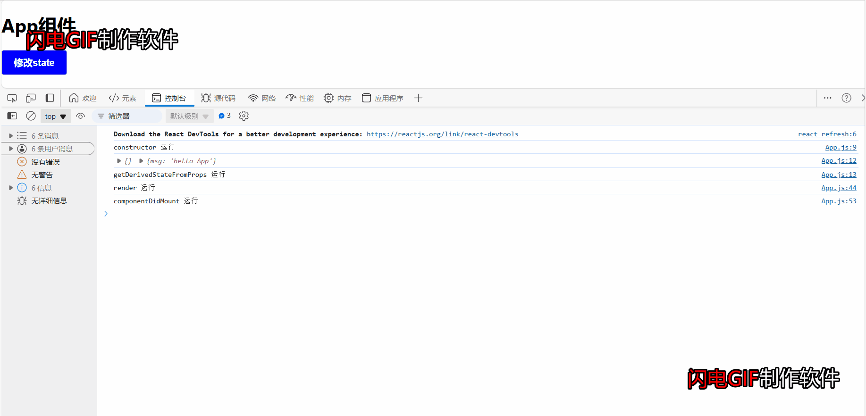The height and width of the screenshot is (416, 866).
Task: Open the App.js:13 source link
Action: pos(839,175)
